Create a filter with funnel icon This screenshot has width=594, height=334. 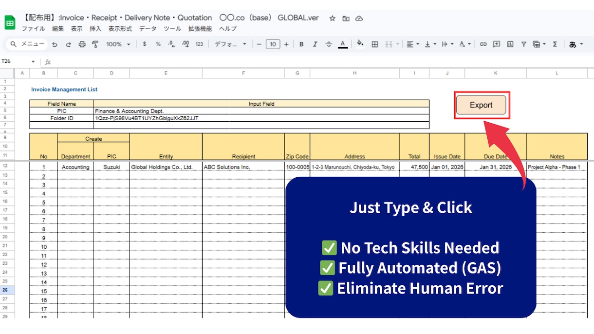click(524, 44)
